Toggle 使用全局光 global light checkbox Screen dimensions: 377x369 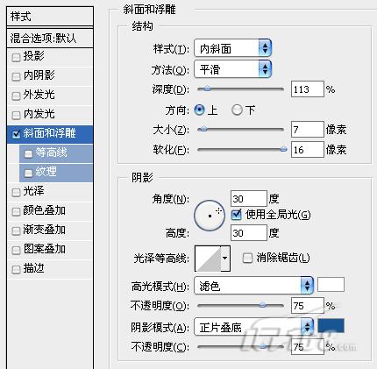click(236, 215)
